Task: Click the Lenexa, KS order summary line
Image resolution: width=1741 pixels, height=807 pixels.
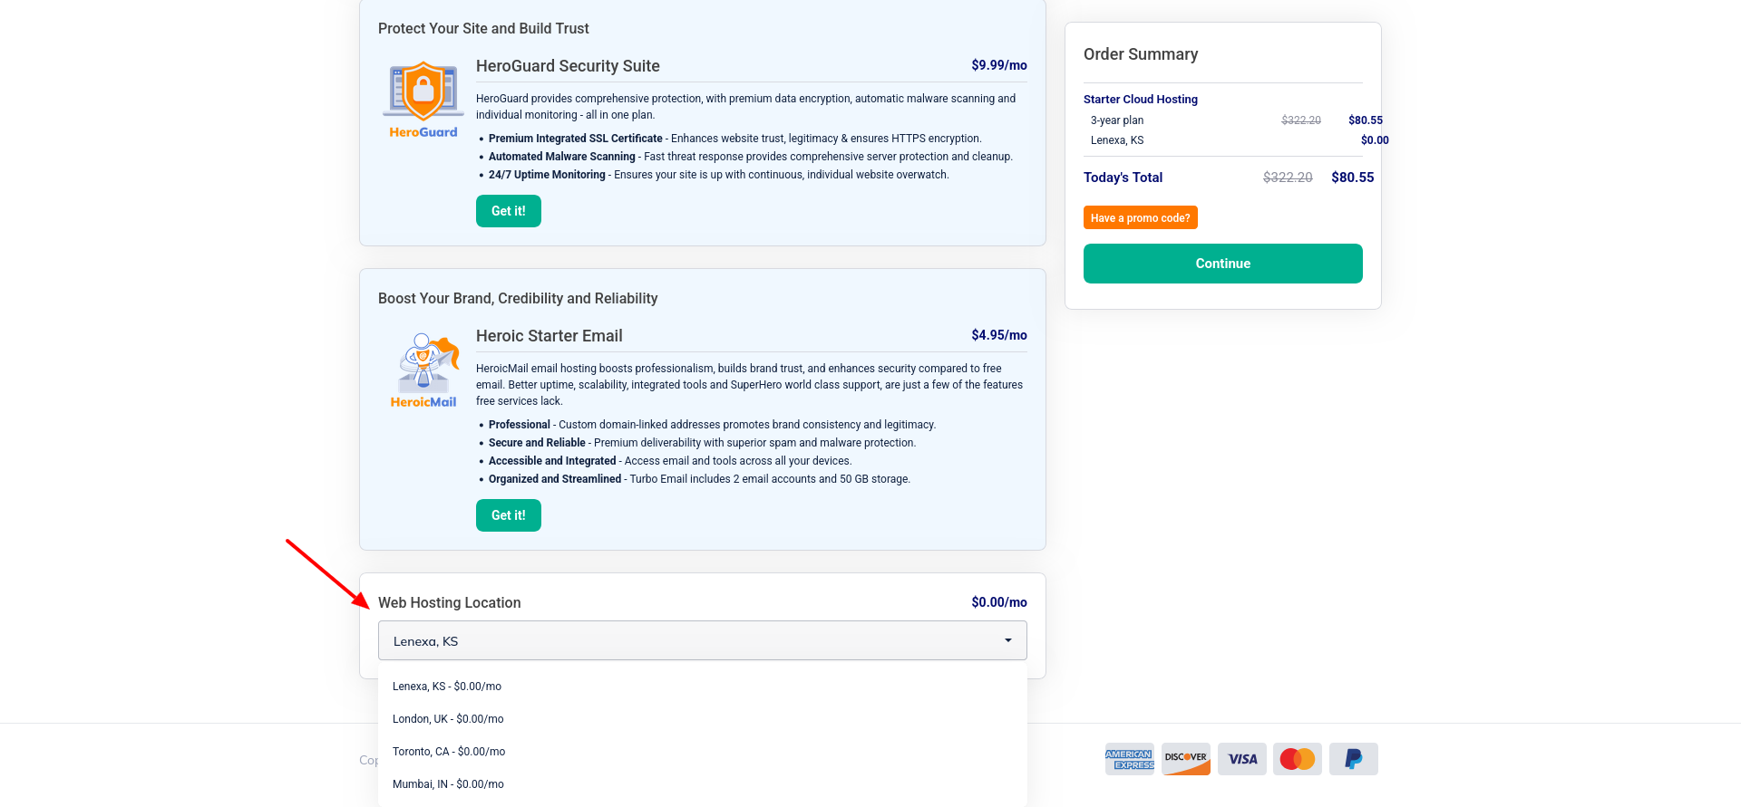Action: [x=1117, y=140]
